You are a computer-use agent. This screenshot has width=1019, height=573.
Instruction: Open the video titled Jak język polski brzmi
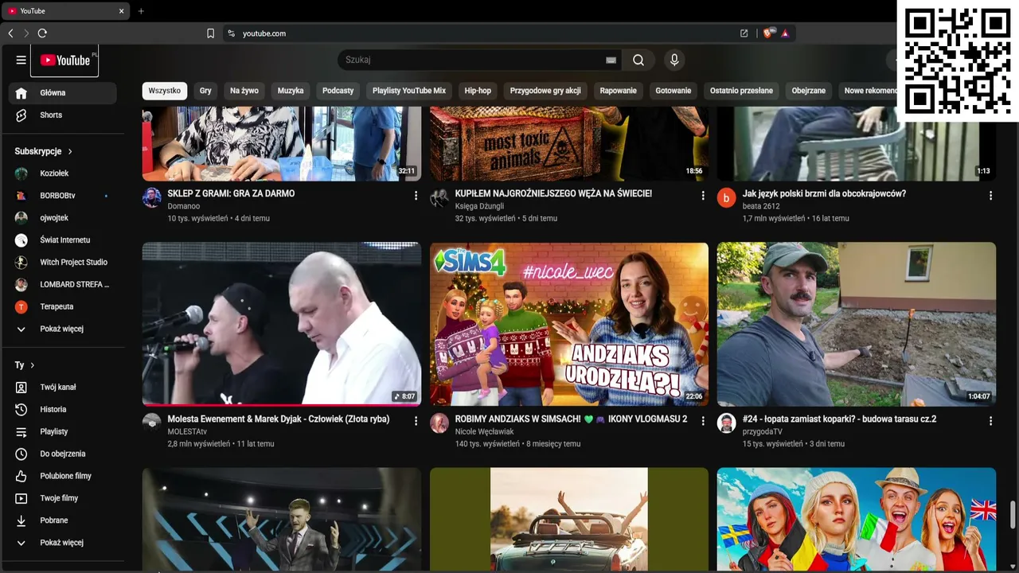(824, 193)
